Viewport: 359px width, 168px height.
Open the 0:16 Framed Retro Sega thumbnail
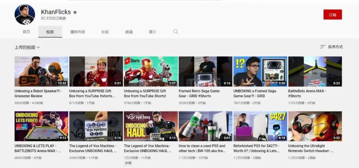(205, 71)
